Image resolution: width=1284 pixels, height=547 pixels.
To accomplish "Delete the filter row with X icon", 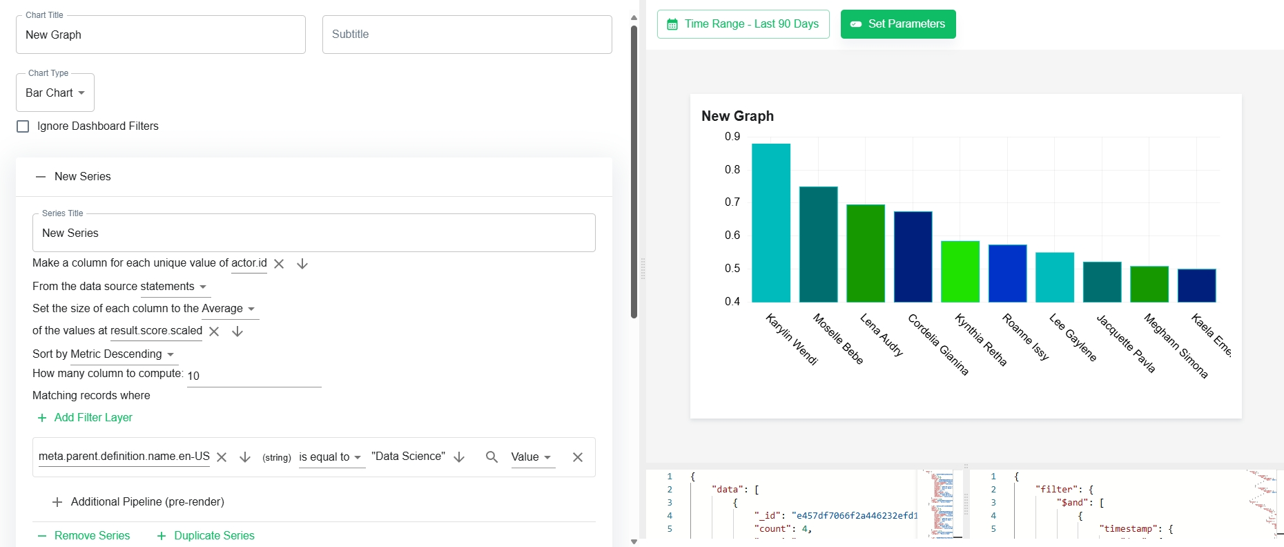I will click(x=578, y=457).
